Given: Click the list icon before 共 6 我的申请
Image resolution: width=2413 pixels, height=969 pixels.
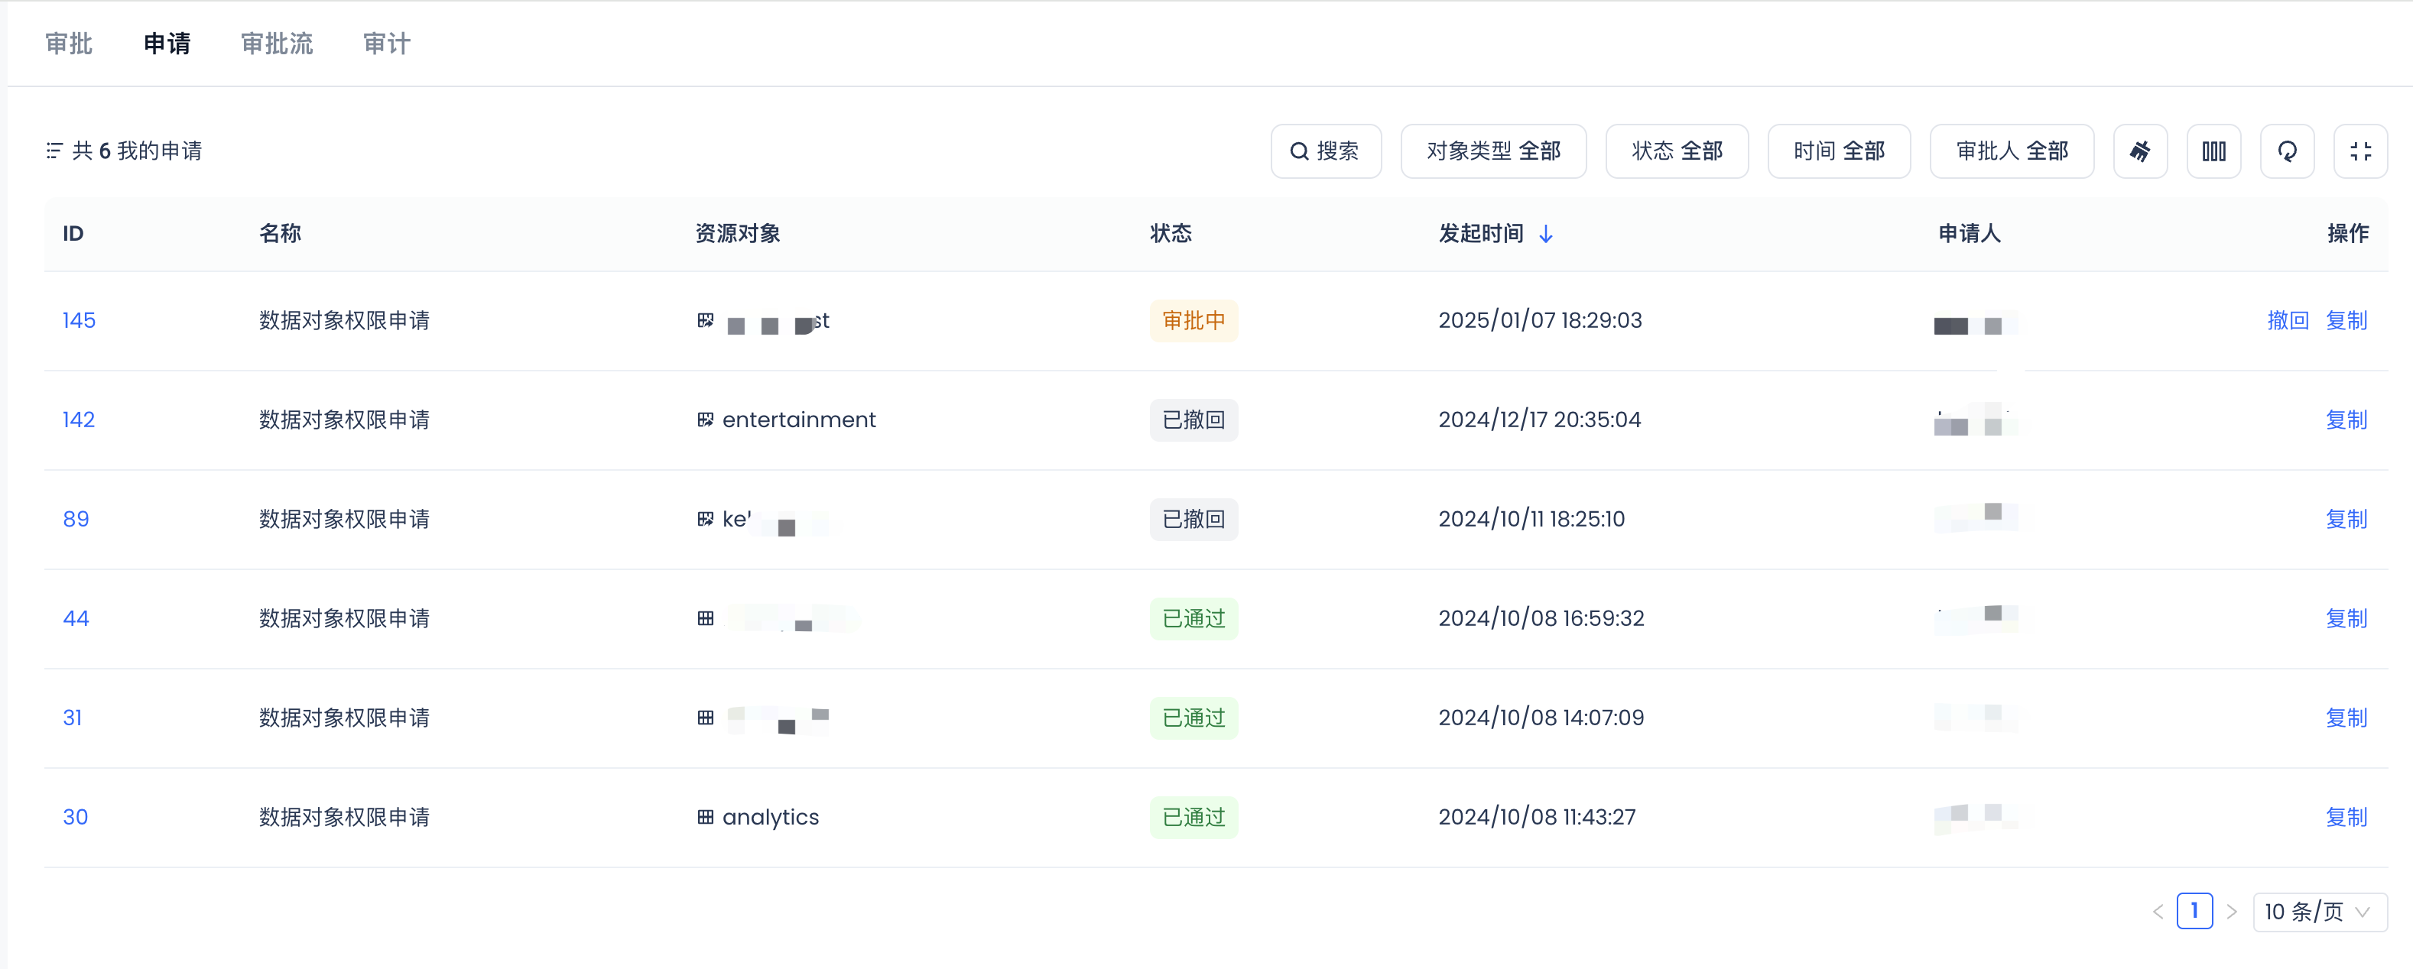Looking at the screenshot, I should click(54, 151).
